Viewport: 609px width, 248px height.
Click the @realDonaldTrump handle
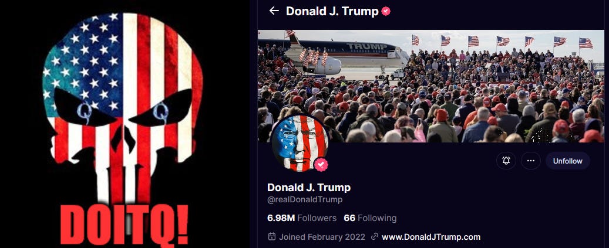(305, 200)
